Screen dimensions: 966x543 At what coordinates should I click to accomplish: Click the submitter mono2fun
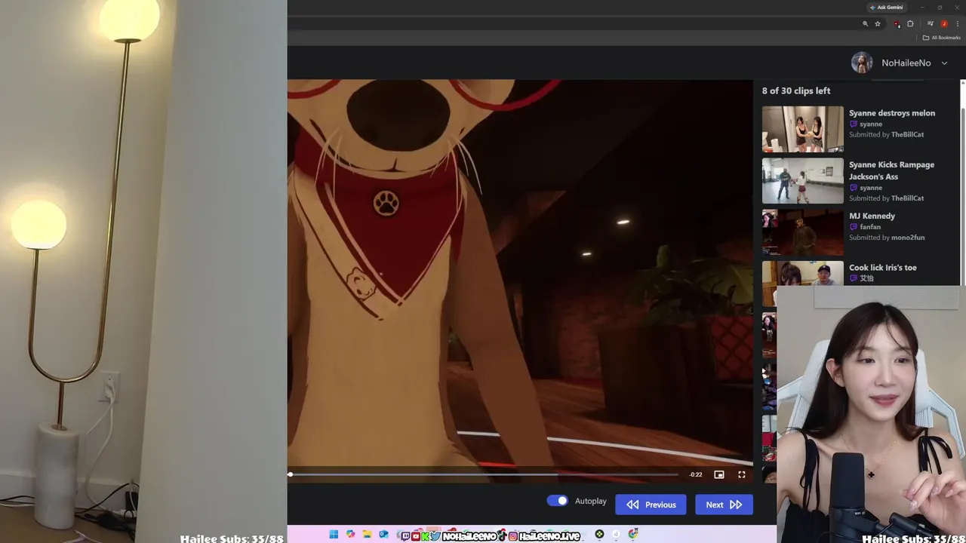(908, 238)
